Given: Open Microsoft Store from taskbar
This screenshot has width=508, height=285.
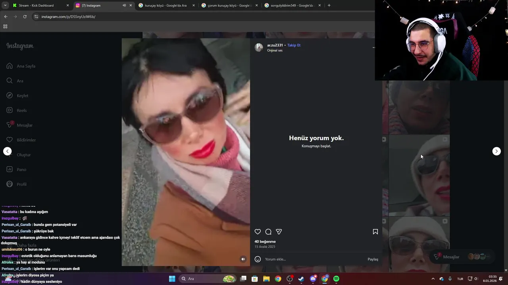Looking at the screenshot, I should [x=255, y=279].
